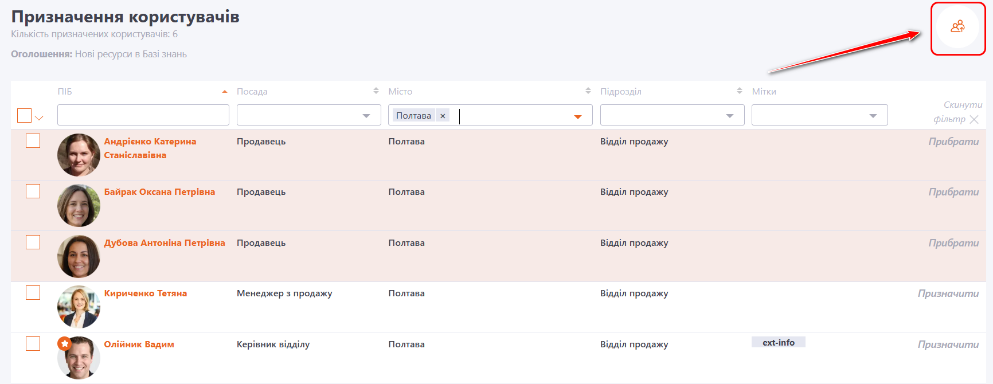Click Прибрати for Дубова Антоніна Петрівна

953,243
